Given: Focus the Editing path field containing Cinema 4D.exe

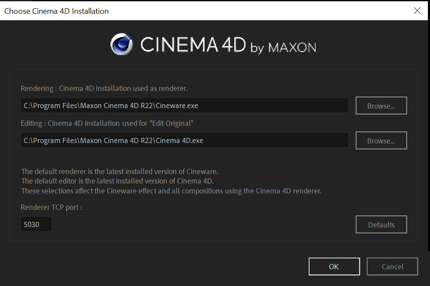Looking at the screenshot, I should click(184, 140).
